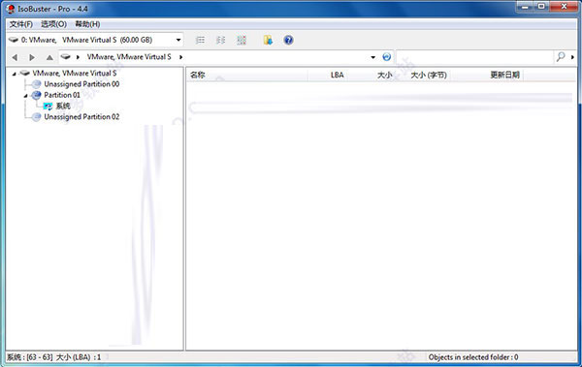582x367 pixels.
Task: Click the extract folder toolbar icon
Action: [x=268, y=40]
